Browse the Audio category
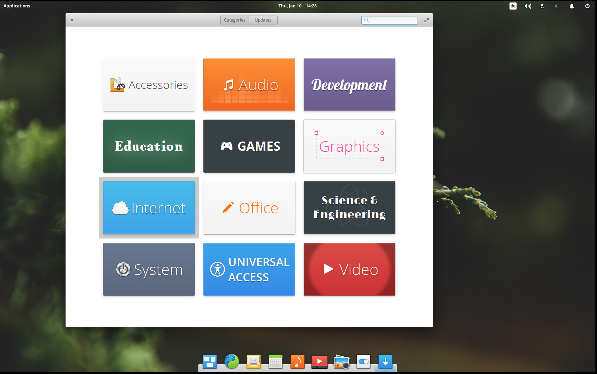Viewport: 597px width, 374px height. 249,85
